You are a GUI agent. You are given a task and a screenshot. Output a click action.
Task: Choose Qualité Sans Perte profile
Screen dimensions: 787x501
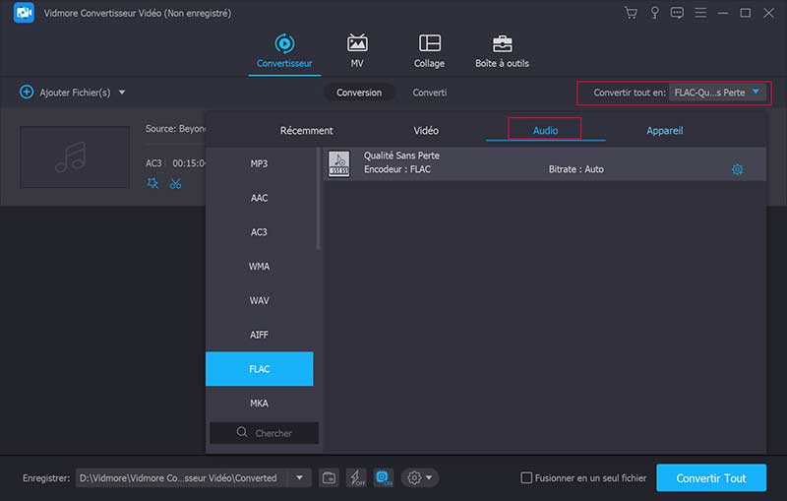tap(545, 163)
